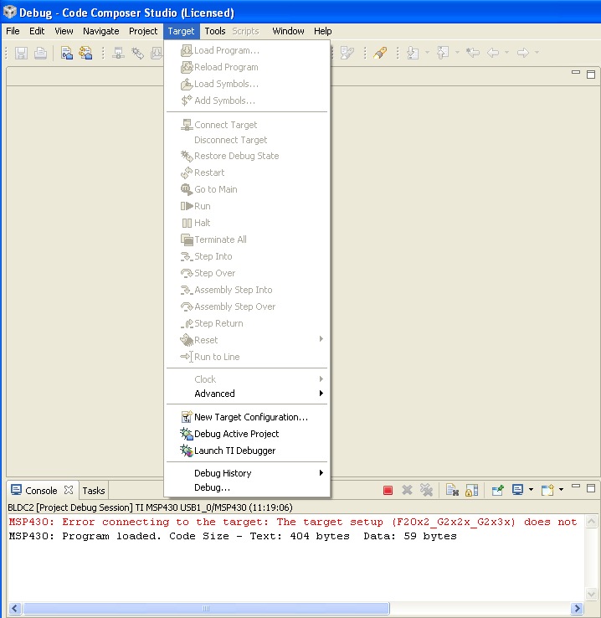Minimize the Console panel
This screenshot has width=601, height=618.
pyautogui.click(x=576, y=486)
